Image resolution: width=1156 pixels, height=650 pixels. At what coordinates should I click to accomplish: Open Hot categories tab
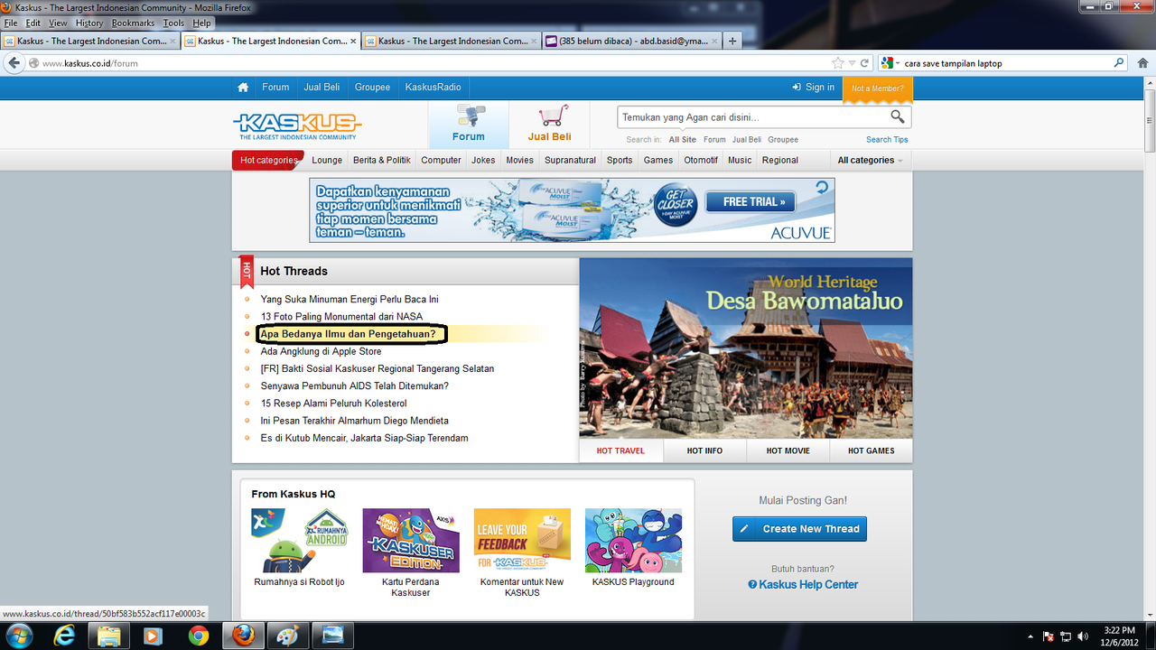[268, 160]
